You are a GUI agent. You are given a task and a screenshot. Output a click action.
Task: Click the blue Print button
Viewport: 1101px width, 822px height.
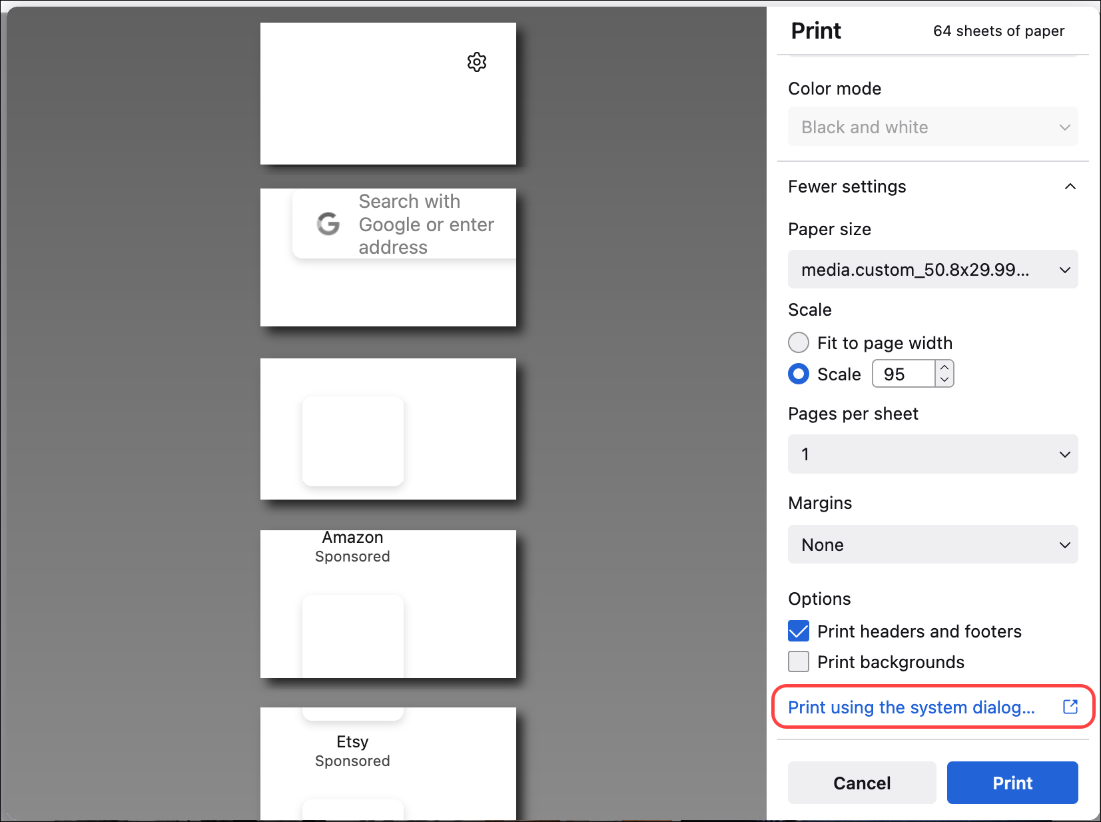coord(1012,783)
